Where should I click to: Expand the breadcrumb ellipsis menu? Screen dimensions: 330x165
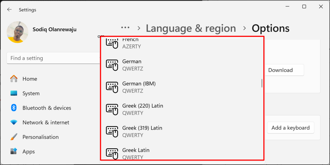tap(125, 28)
